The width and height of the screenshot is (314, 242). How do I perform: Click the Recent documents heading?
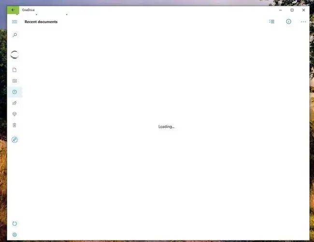pyautogui.click(x=41, y=22)
